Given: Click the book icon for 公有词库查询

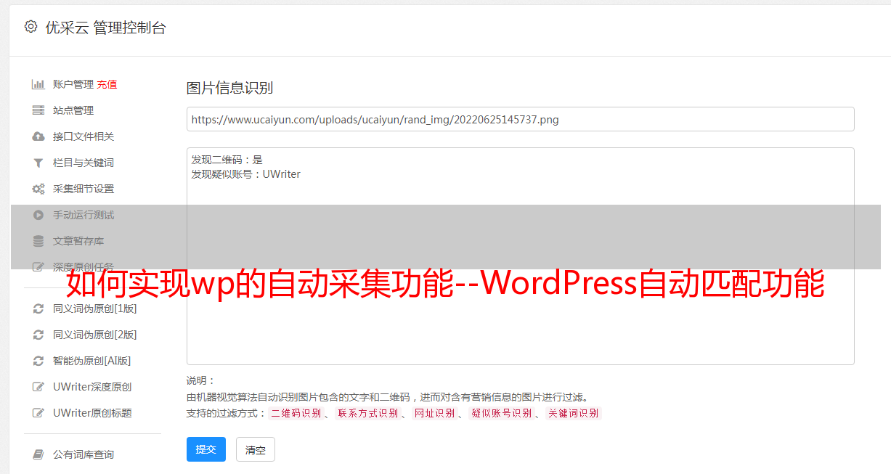Looking at the screenshot, I should click(38, 454).
